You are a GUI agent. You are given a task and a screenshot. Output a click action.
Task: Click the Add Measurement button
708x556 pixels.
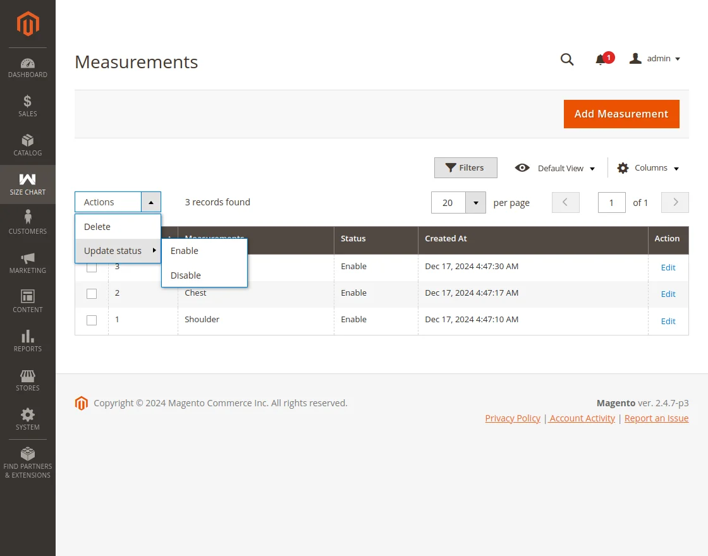(x=621, y=114)
